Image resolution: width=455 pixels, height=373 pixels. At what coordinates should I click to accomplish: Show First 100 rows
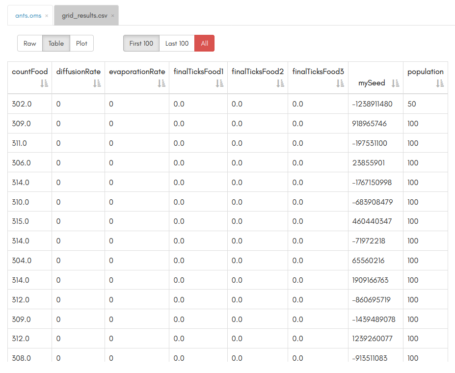click(141, 43)
